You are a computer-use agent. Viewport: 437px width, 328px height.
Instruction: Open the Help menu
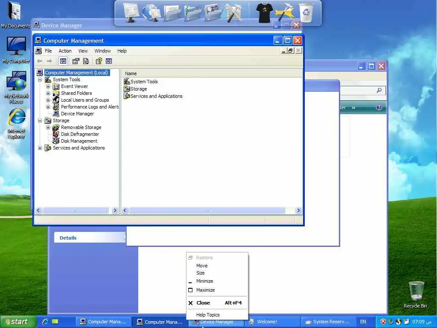[x=122, y=51]
